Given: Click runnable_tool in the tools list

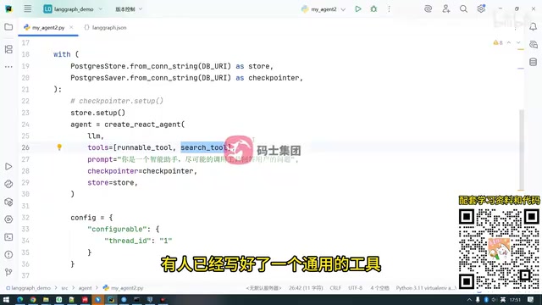Looking at the screenshot, I should pos(145,147).
